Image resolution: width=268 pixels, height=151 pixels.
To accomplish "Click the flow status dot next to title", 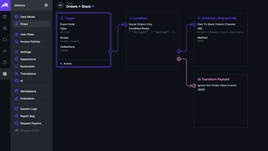I will tap(93, 6).
